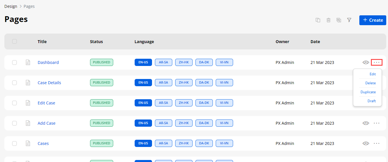Click the duplicate pages toolbar icon

coord(318,20)
